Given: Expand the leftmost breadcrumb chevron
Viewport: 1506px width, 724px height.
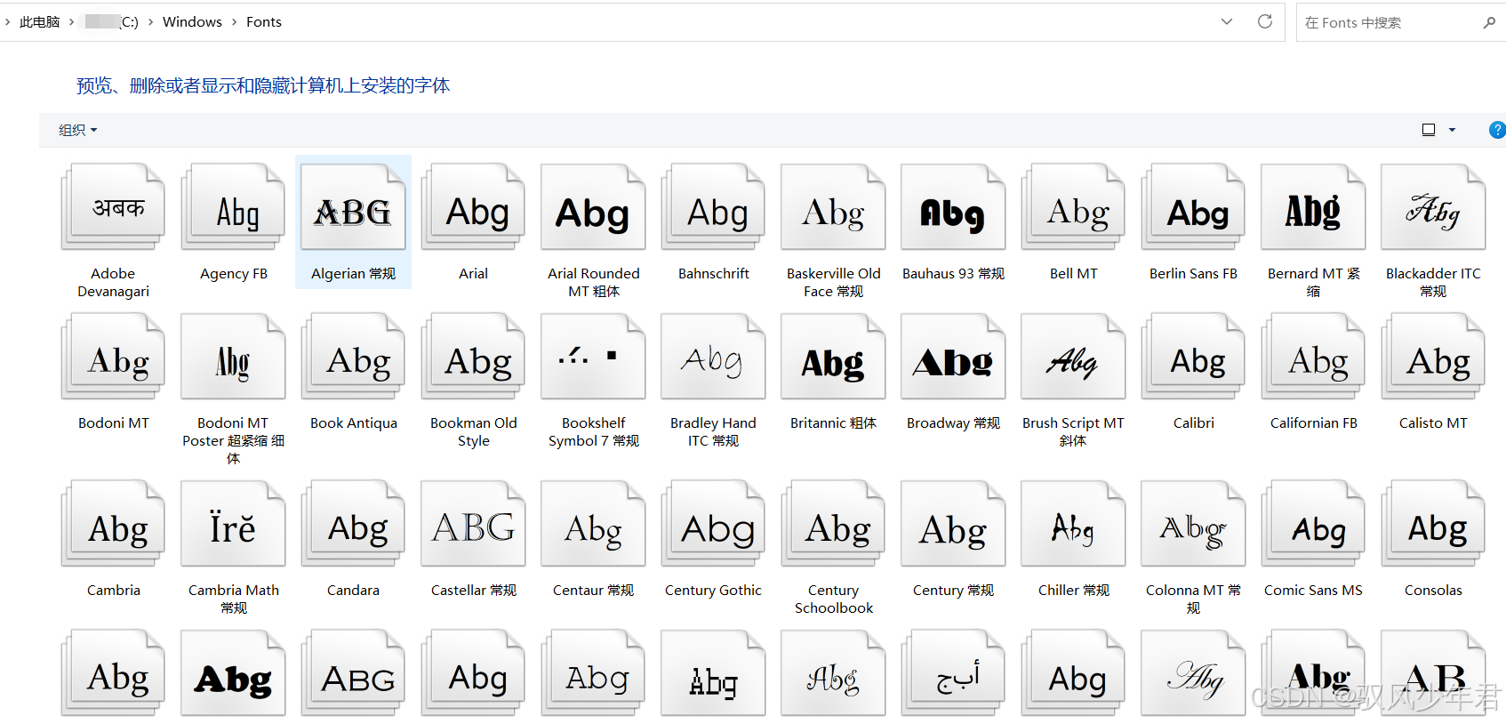Looking at the screenshot, I should pyautogui.click(x=7, y=22).
